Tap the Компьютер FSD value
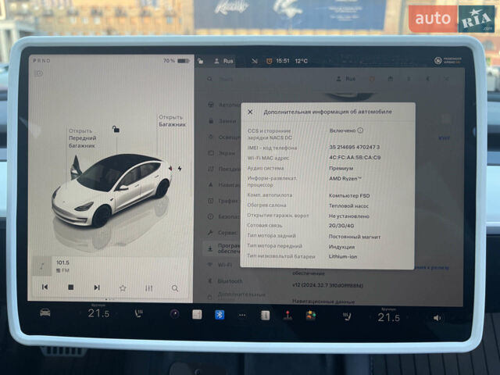 pyautogui.click(x=349, y=196)
